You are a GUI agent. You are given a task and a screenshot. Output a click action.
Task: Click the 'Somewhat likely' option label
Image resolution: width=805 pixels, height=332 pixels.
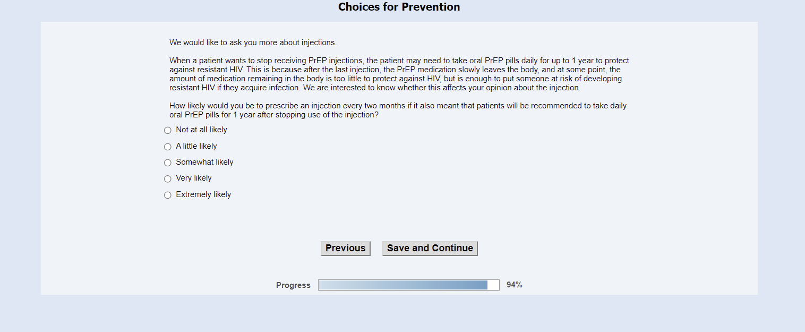pos(204,162)
